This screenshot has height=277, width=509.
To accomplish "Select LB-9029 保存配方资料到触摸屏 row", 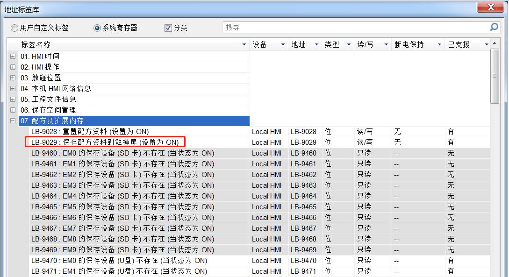I will click(x=259, y=142).
